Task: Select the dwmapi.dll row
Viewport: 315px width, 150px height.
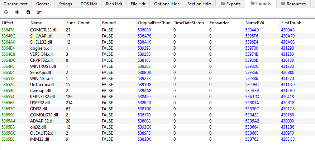Action: pos(158,90)
